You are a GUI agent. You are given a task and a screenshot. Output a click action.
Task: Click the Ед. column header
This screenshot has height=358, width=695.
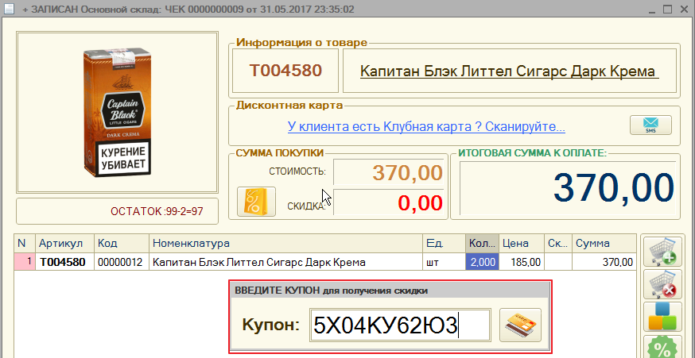445,244
